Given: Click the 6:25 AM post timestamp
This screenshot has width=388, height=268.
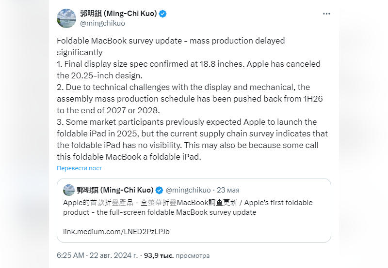Looking at the screenshot, I should 71,255.
